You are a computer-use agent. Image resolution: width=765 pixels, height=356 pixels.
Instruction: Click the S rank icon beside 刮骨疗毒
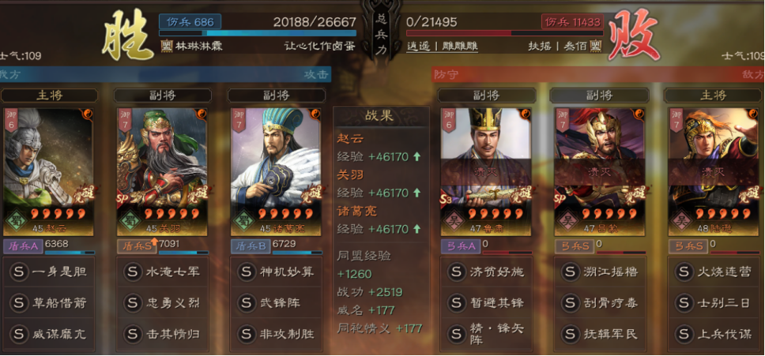click(570, 303)
